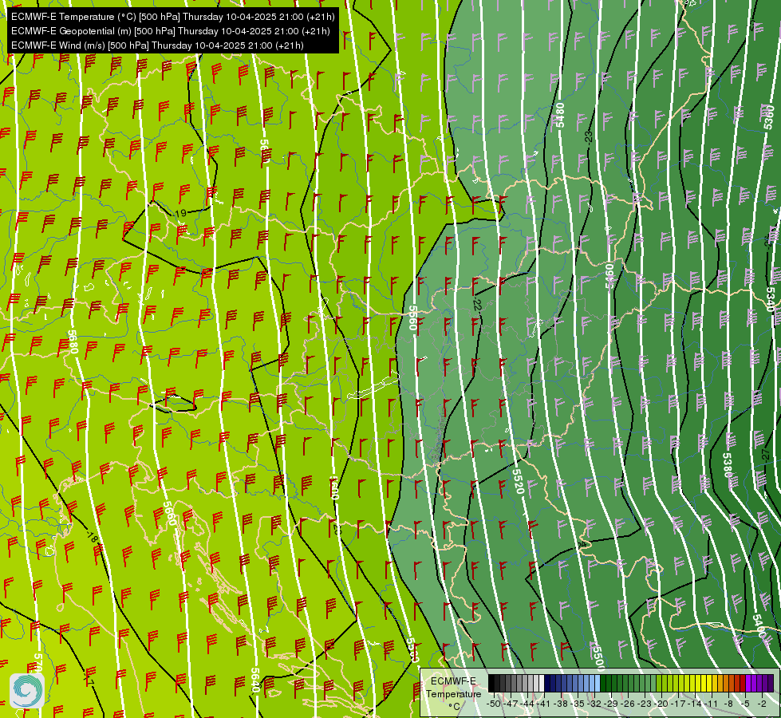Image resolution: width=781 pixels, height=718 pixels.
Task: Click the 5380 geopotential contour label
Action: (728, 464)
